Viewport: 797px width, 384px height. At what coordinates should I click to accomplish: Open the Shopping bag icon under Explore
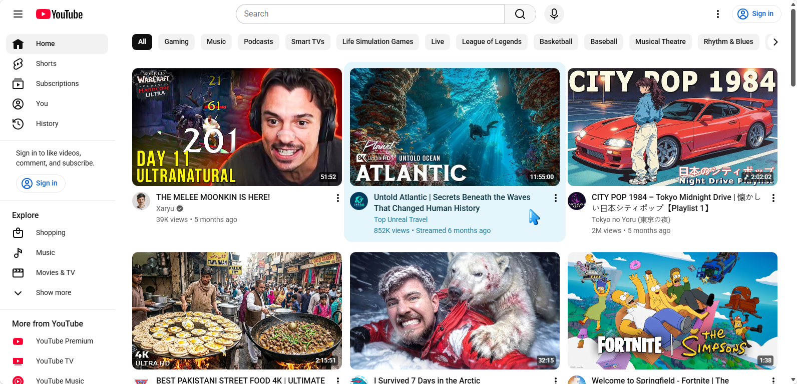[18, 232]
